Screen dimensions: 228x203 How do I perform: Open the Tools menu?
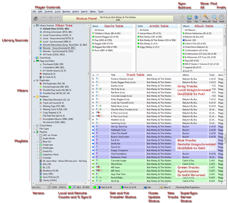(x=101, y=11)
